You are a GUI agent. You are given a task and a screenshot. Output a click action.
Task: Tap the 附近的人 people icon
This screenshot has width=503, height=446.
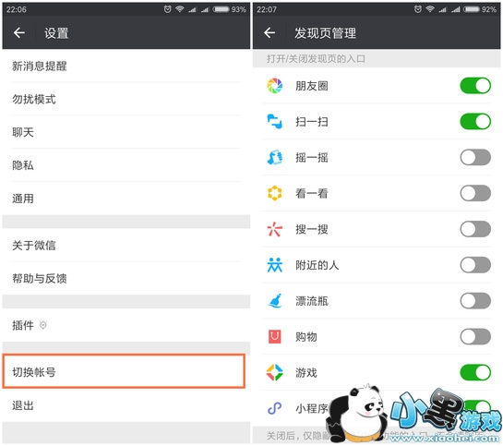point(275,265)
